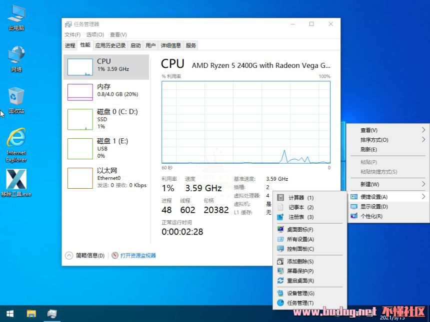
Task: Open 注册表 registry editor from submenu
Action: coord(300,217)
